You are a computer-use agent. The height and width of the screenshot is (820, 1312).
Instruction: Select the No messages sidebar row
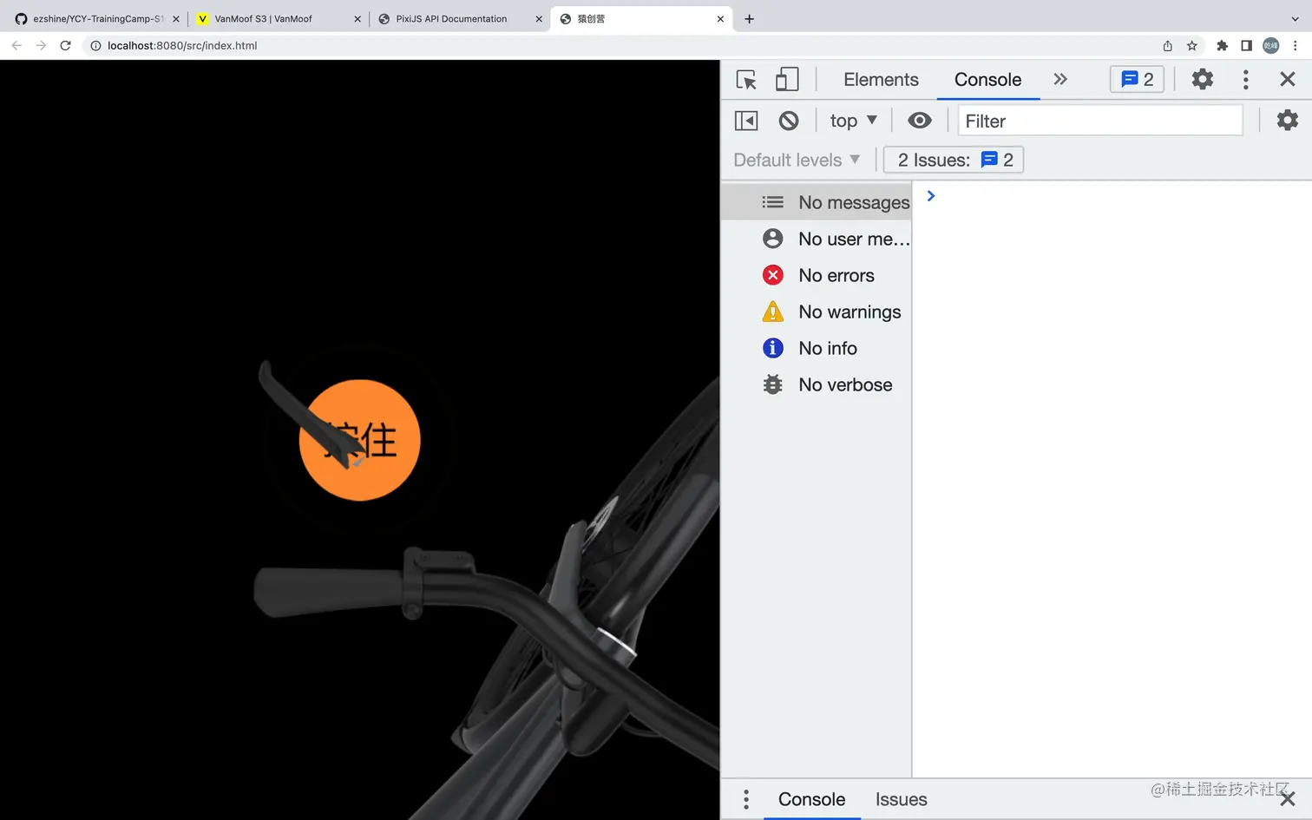click(x=816, y=202)
